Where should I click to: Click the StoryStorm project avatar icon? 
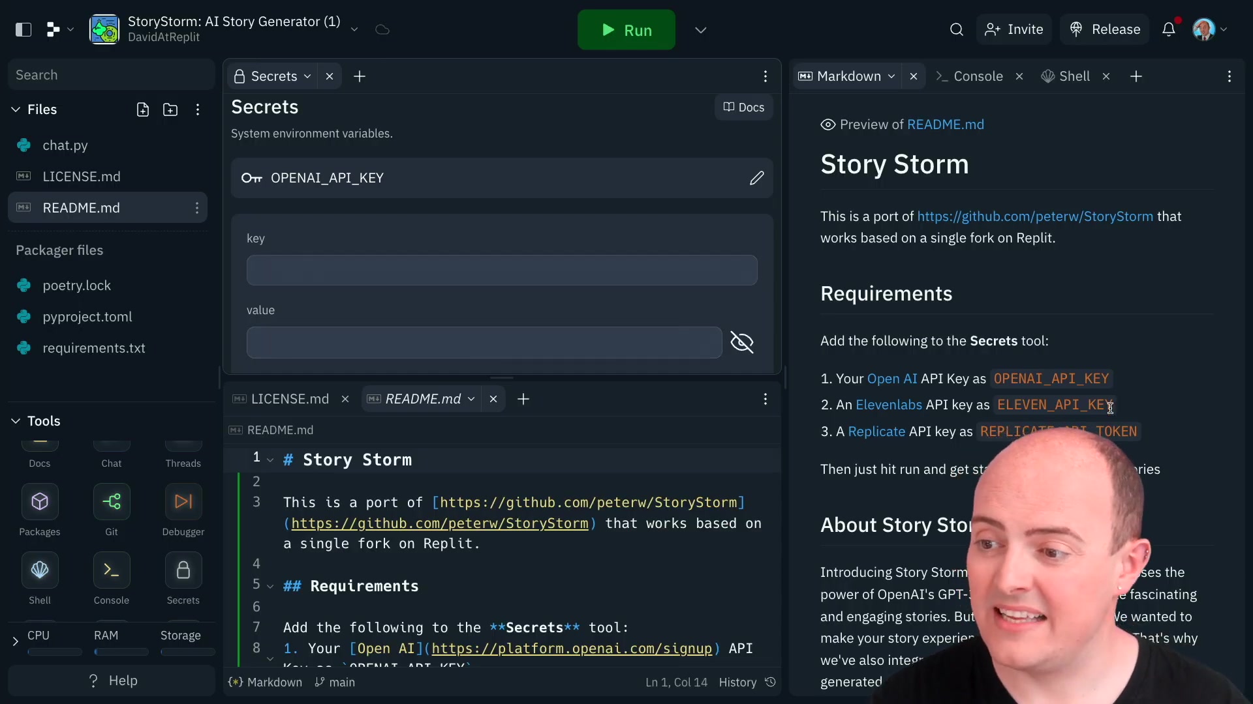(x=104, y=29)
